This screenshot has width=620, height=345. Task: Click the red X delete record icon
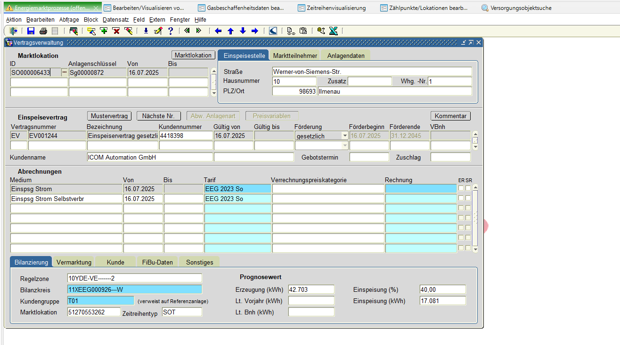116,31
